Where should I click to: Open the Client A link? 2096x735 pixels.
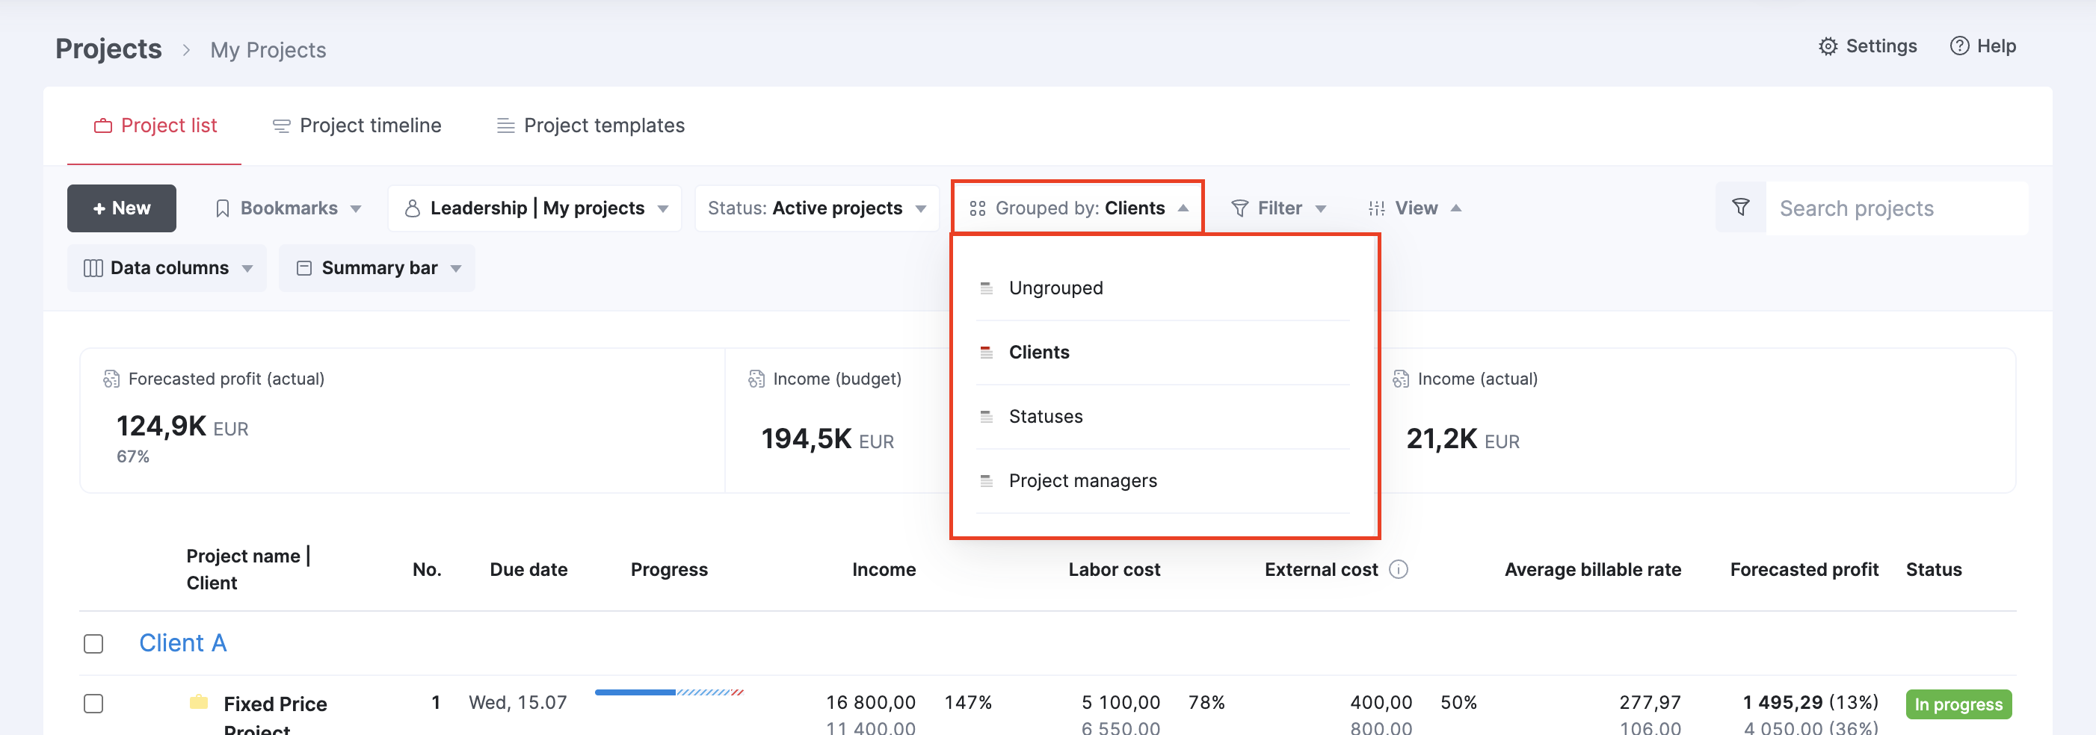[x=182, y=642]
